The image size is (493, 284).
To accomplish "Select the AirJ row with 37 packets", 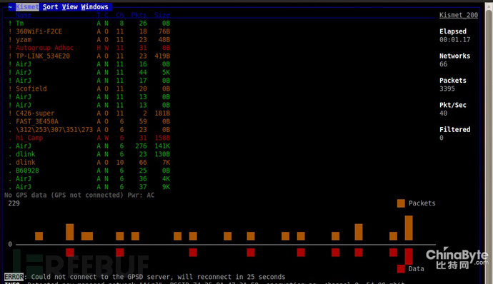I will pos(89,186).
